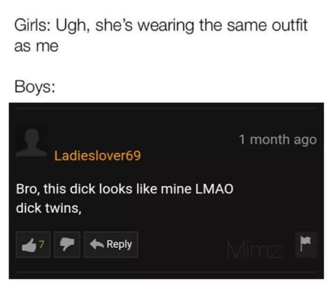Screen dimensions: 335x289
Task: Click the comment line starting with "Bro"
Action: [125, 189]
